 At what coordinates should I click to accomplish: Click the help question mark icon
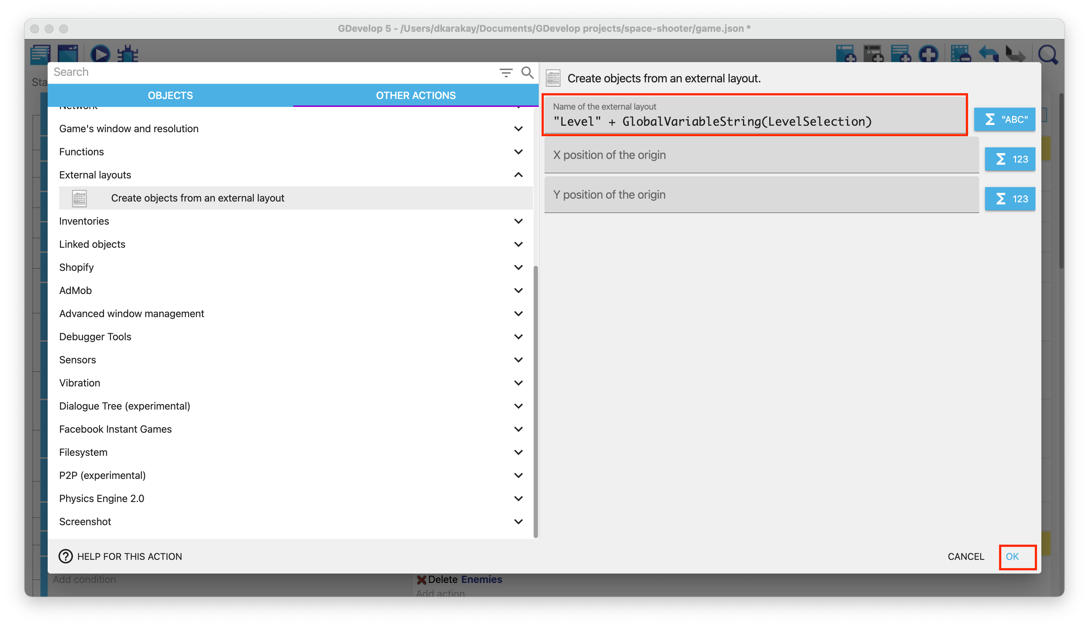pos(65,556)
